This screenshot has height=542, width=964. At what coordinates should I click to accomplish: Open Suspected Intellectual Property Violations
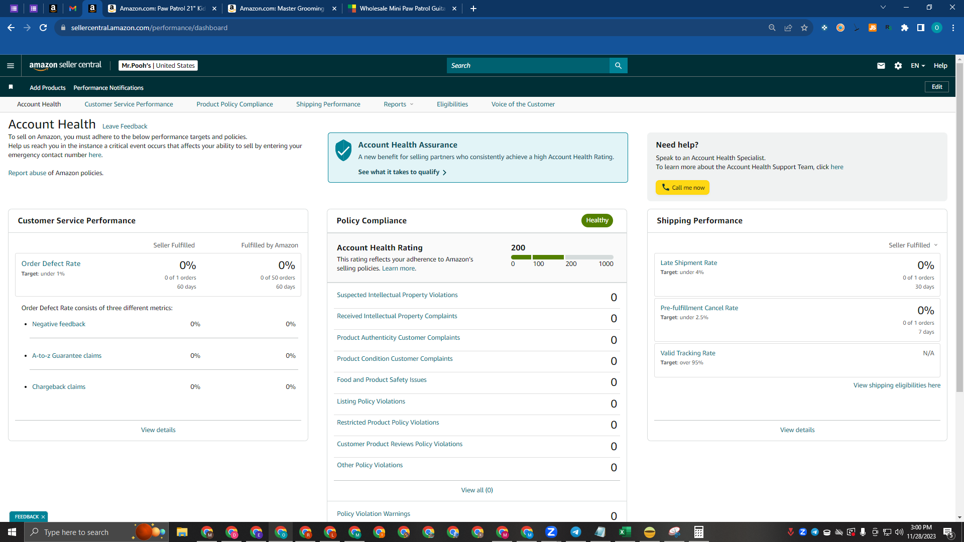click(397, 295)
